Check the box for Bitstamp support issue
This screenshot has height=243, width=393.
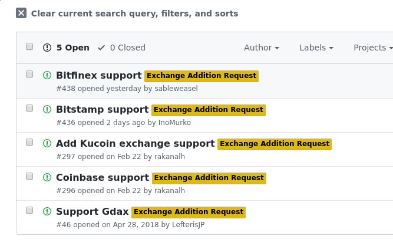click(29, 108)
